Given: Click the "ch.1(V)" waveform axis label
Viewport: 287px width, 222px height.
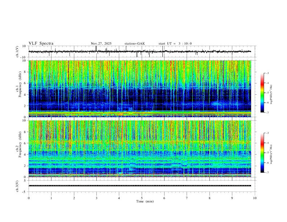Looking at the screenshot, I should point(17,52).
